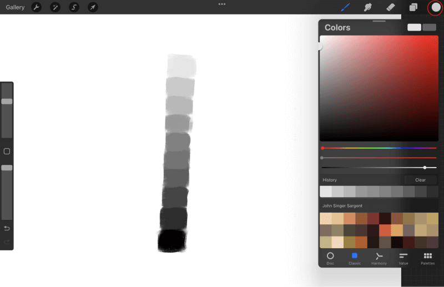Adjust the brush opacity slider handle
The width and height of the screenshot is (444, 287).
(x=7, y=168)
